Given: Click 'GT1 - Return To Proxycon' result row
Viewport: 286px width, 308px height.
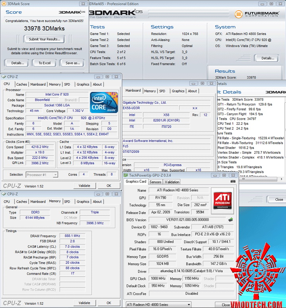Looking at the screenshot, I should click(245, 104).
